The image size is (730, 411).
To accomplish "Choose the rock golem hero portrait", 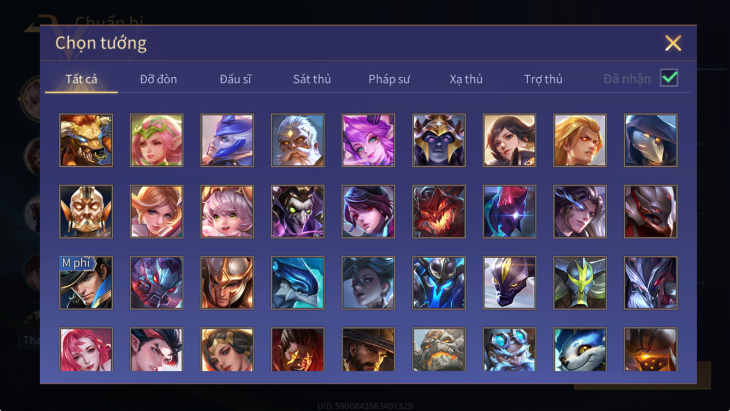I will pos(439,349).
